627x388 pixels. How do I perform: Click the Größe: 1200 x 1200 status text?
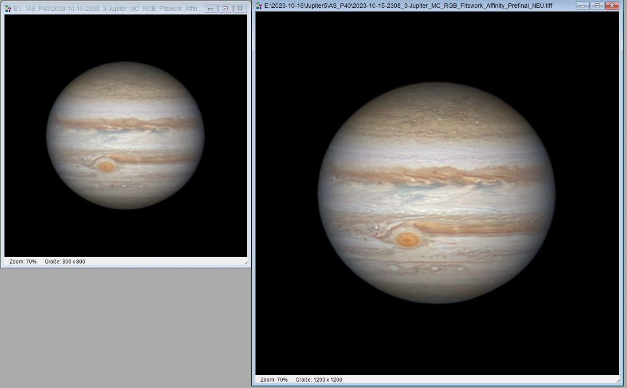point(318,380)
